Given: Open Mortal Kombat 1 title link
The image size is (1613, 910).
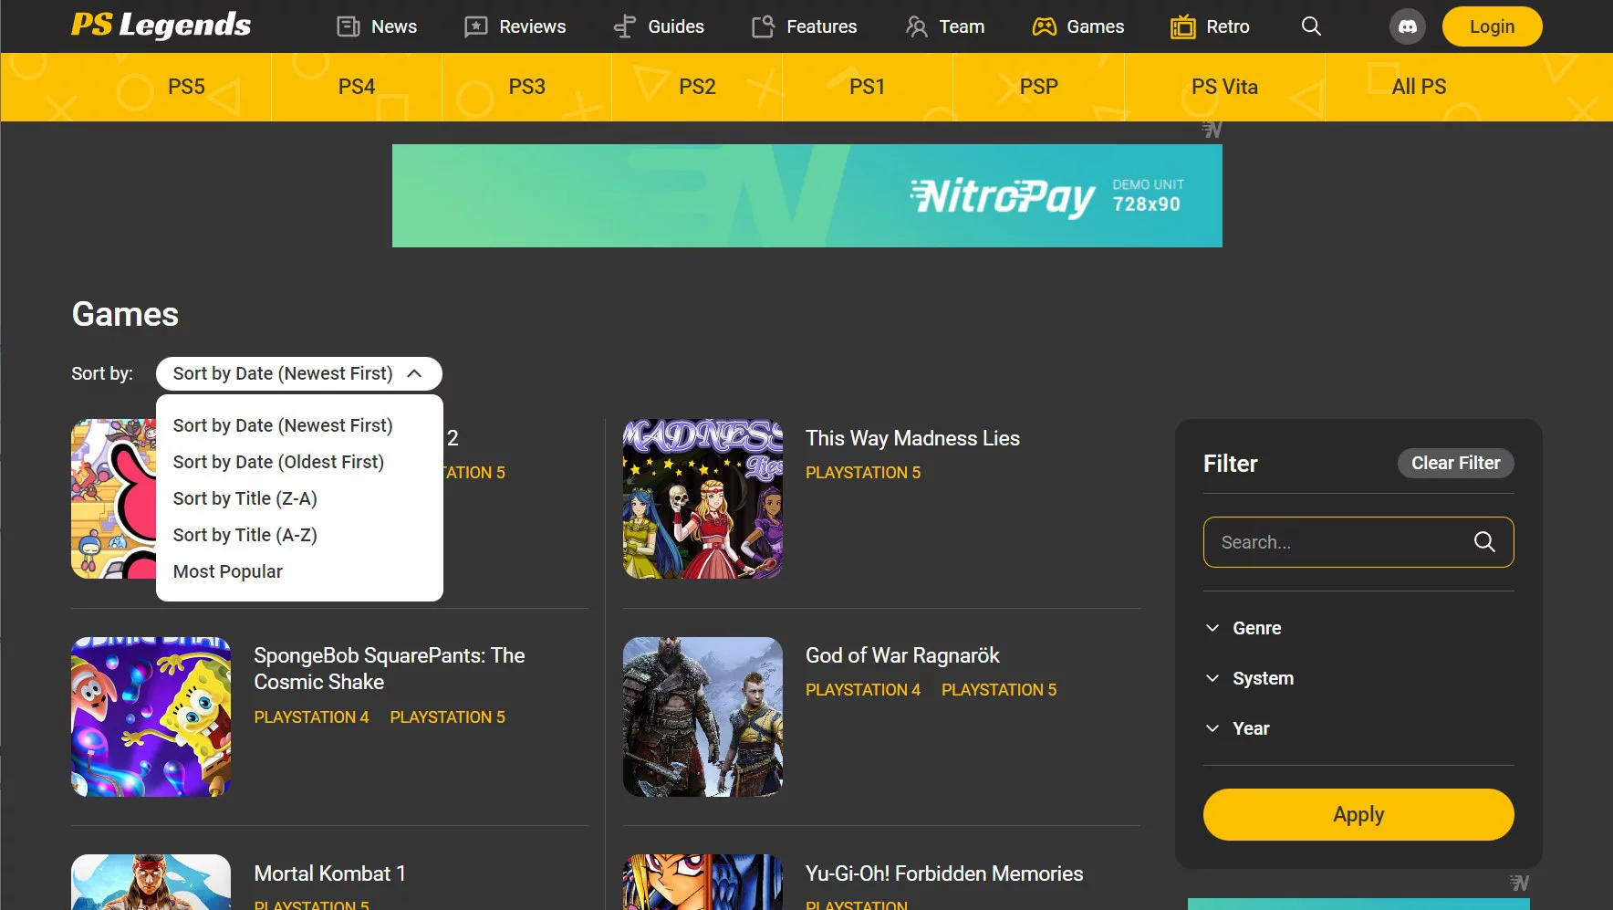Looking at the screenshot, I should click(329, 873).
